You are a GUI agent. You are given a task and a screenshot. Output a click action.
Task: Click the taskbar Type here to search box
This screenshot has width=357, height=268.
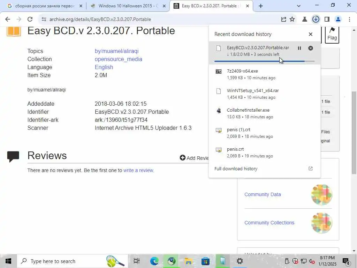click(x=73, y=261)
